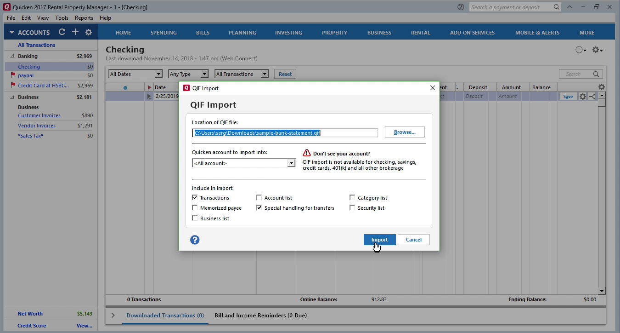Refresh accounts with the One Step Update icon
Screen dimensions: 620x333
[62, 32]
